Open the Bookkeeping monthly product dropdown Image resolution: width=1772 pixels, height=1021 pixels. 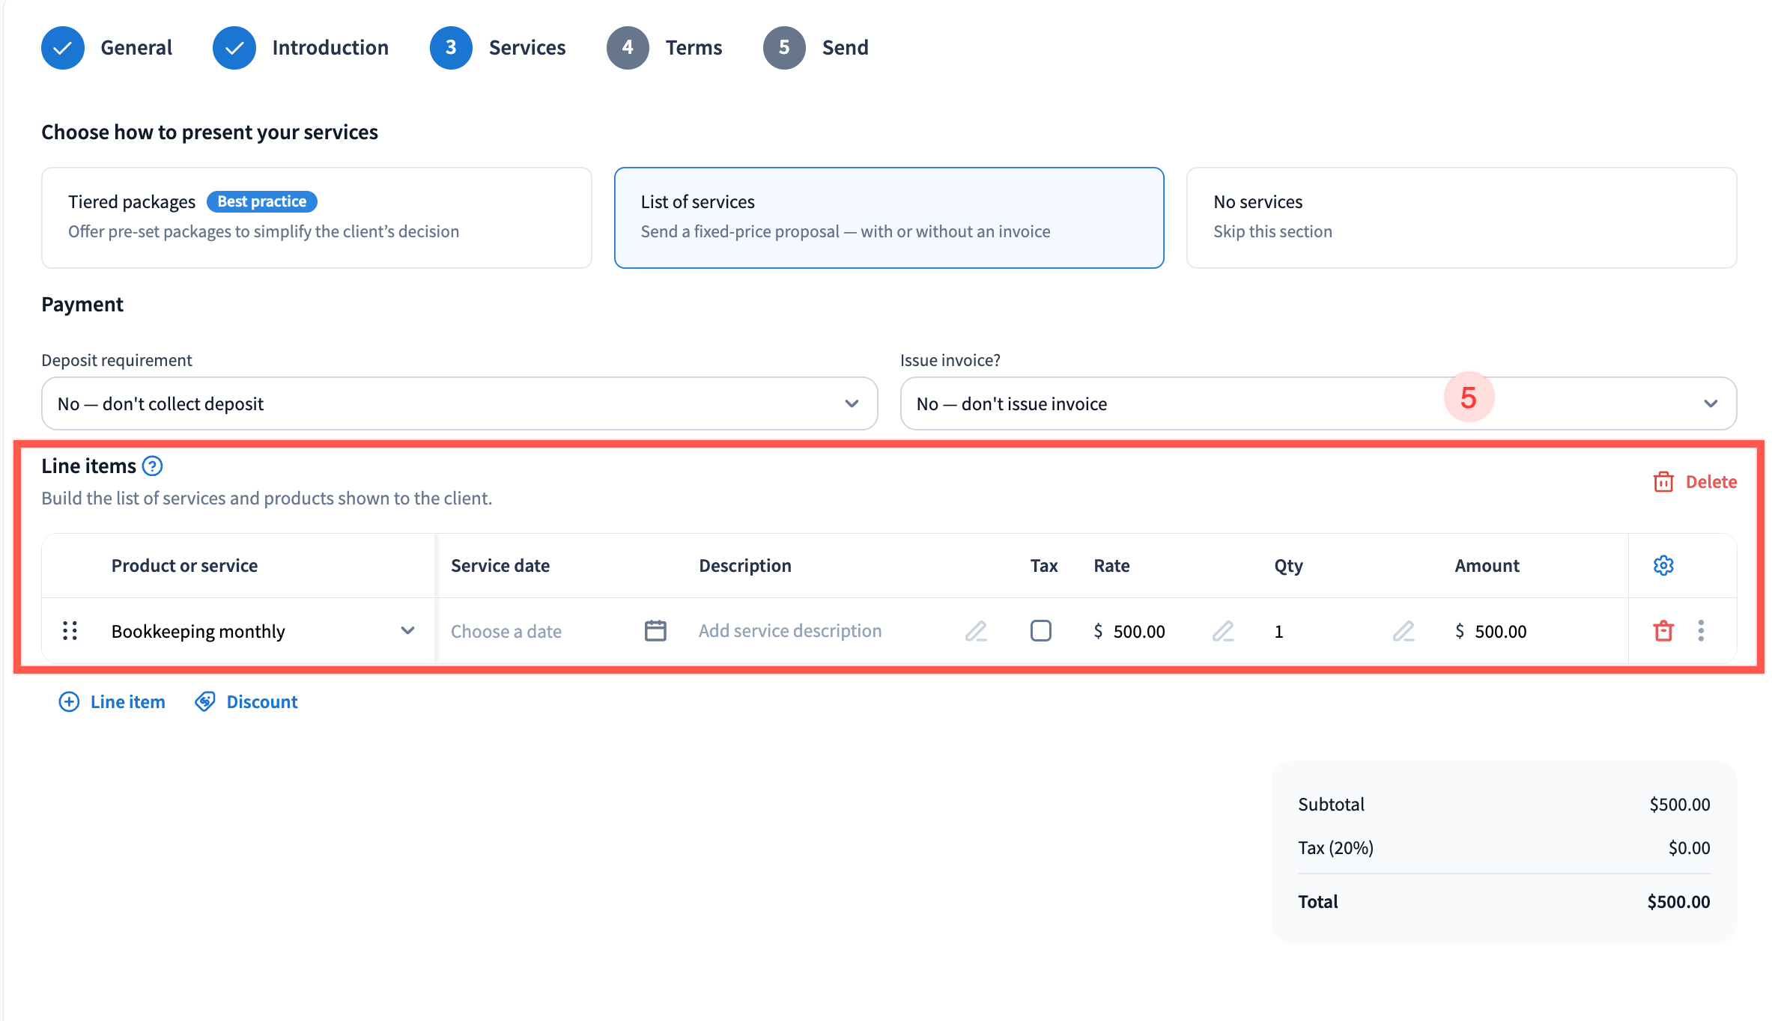407,631
